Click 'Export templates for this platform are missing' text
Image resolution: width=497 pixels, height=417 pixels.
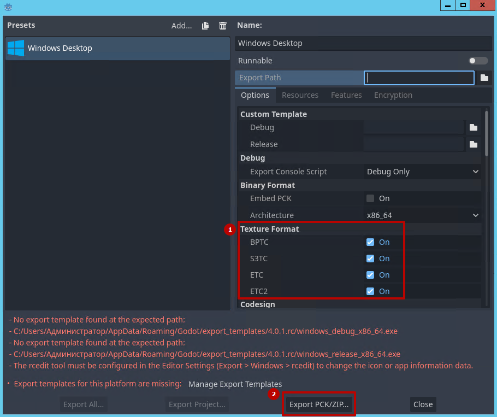click(98, 384)
